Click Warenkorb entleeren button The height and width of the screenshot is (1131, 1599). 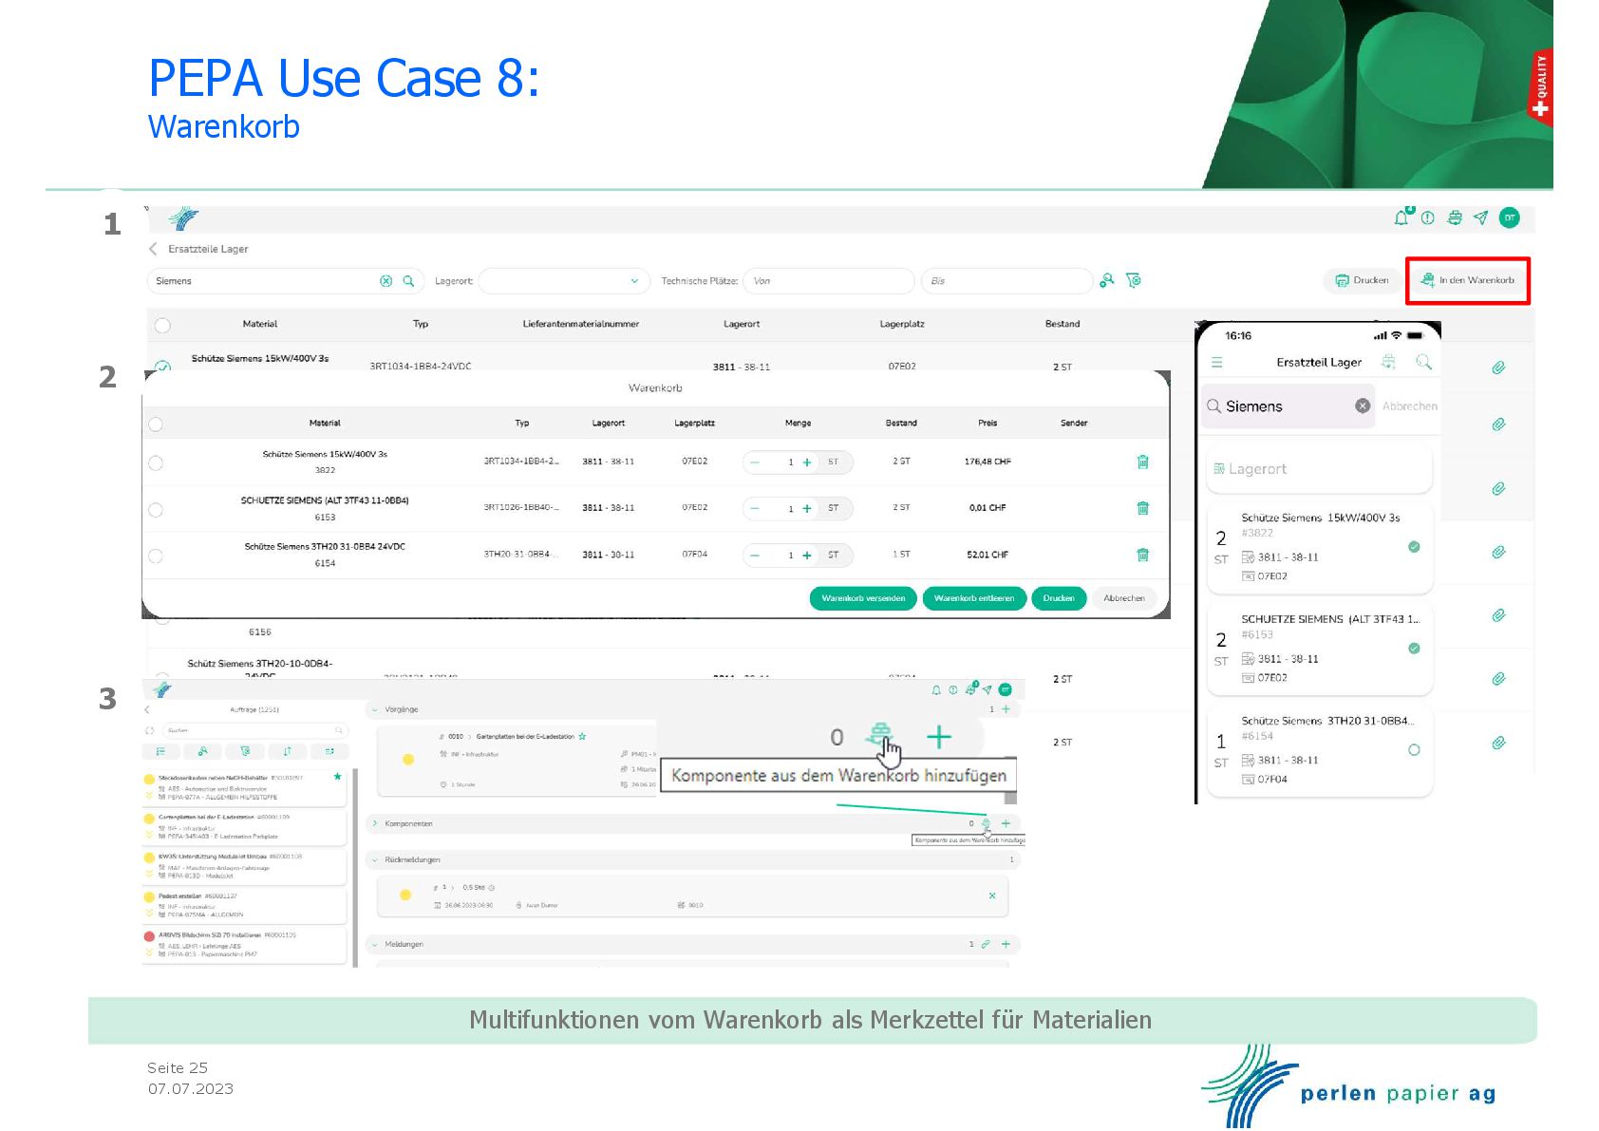click(x=974, y=598)
